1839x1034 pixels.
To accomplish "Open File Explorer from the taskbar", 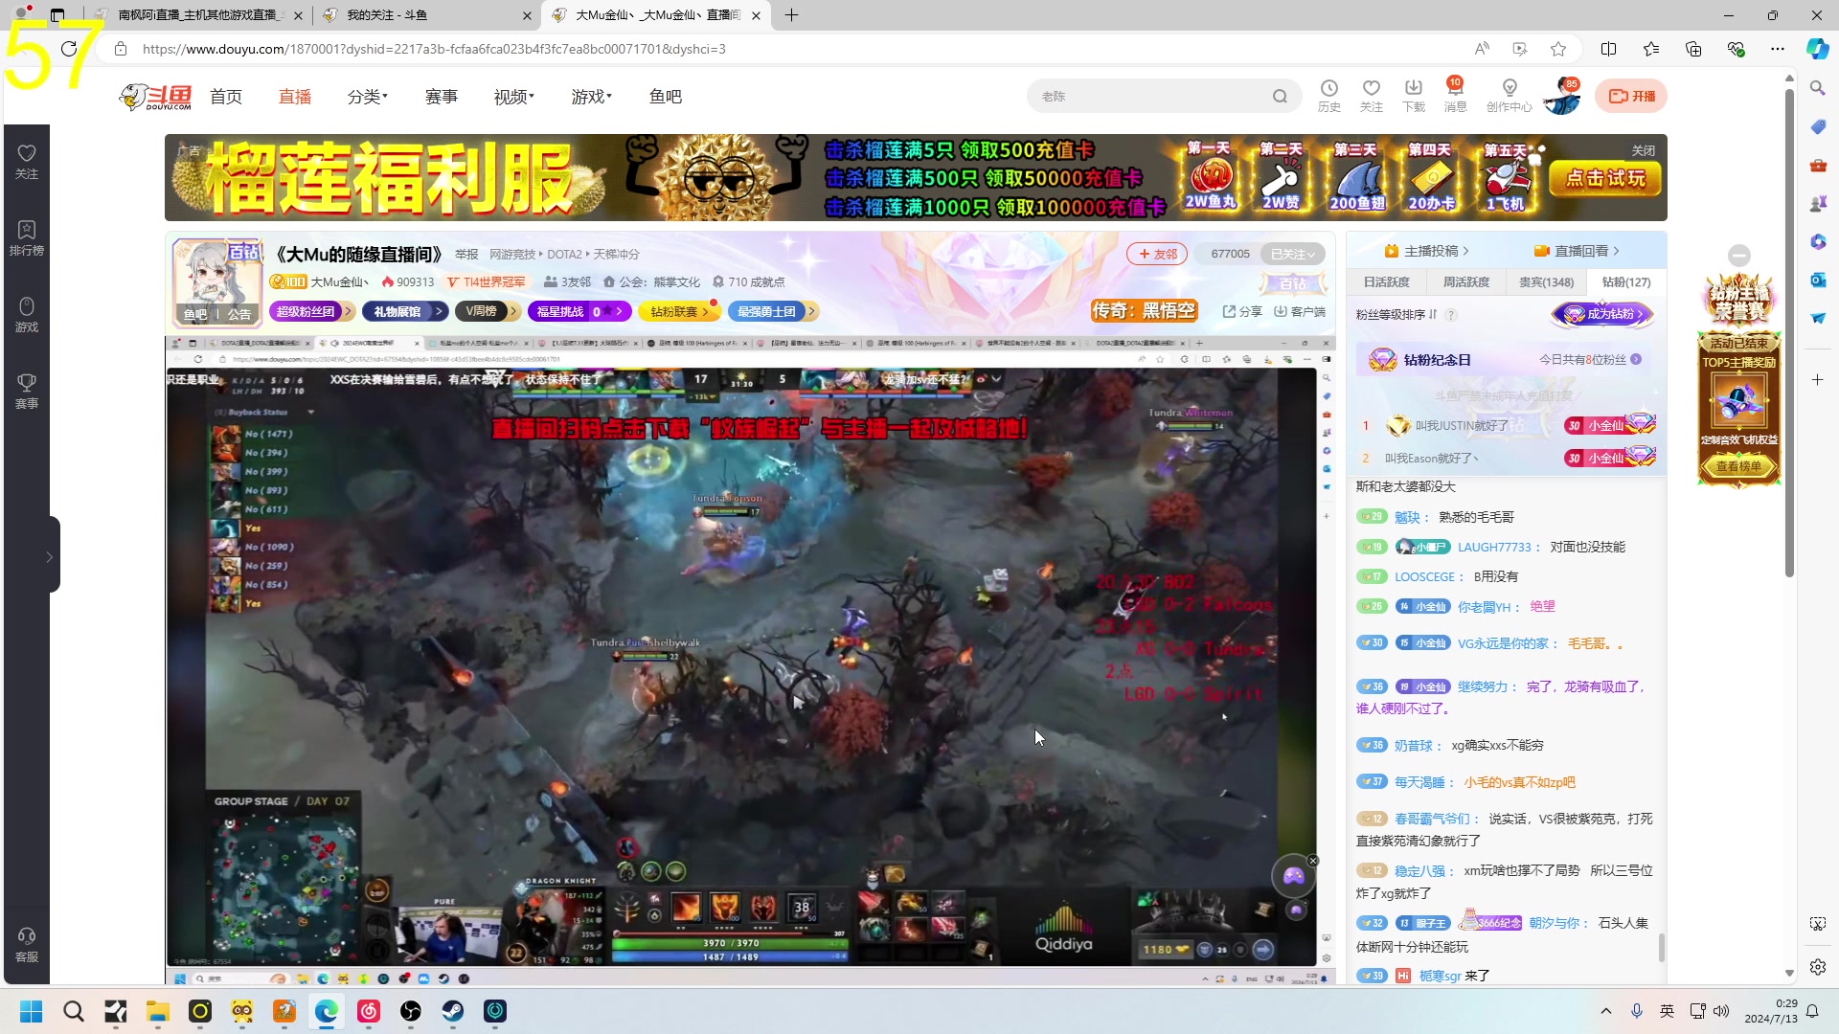I will tap(158, 1011).
